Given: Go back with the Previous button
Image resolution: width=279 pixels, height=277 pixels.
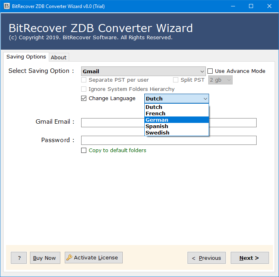Looking at the screenshot, I should coord(207,258).
